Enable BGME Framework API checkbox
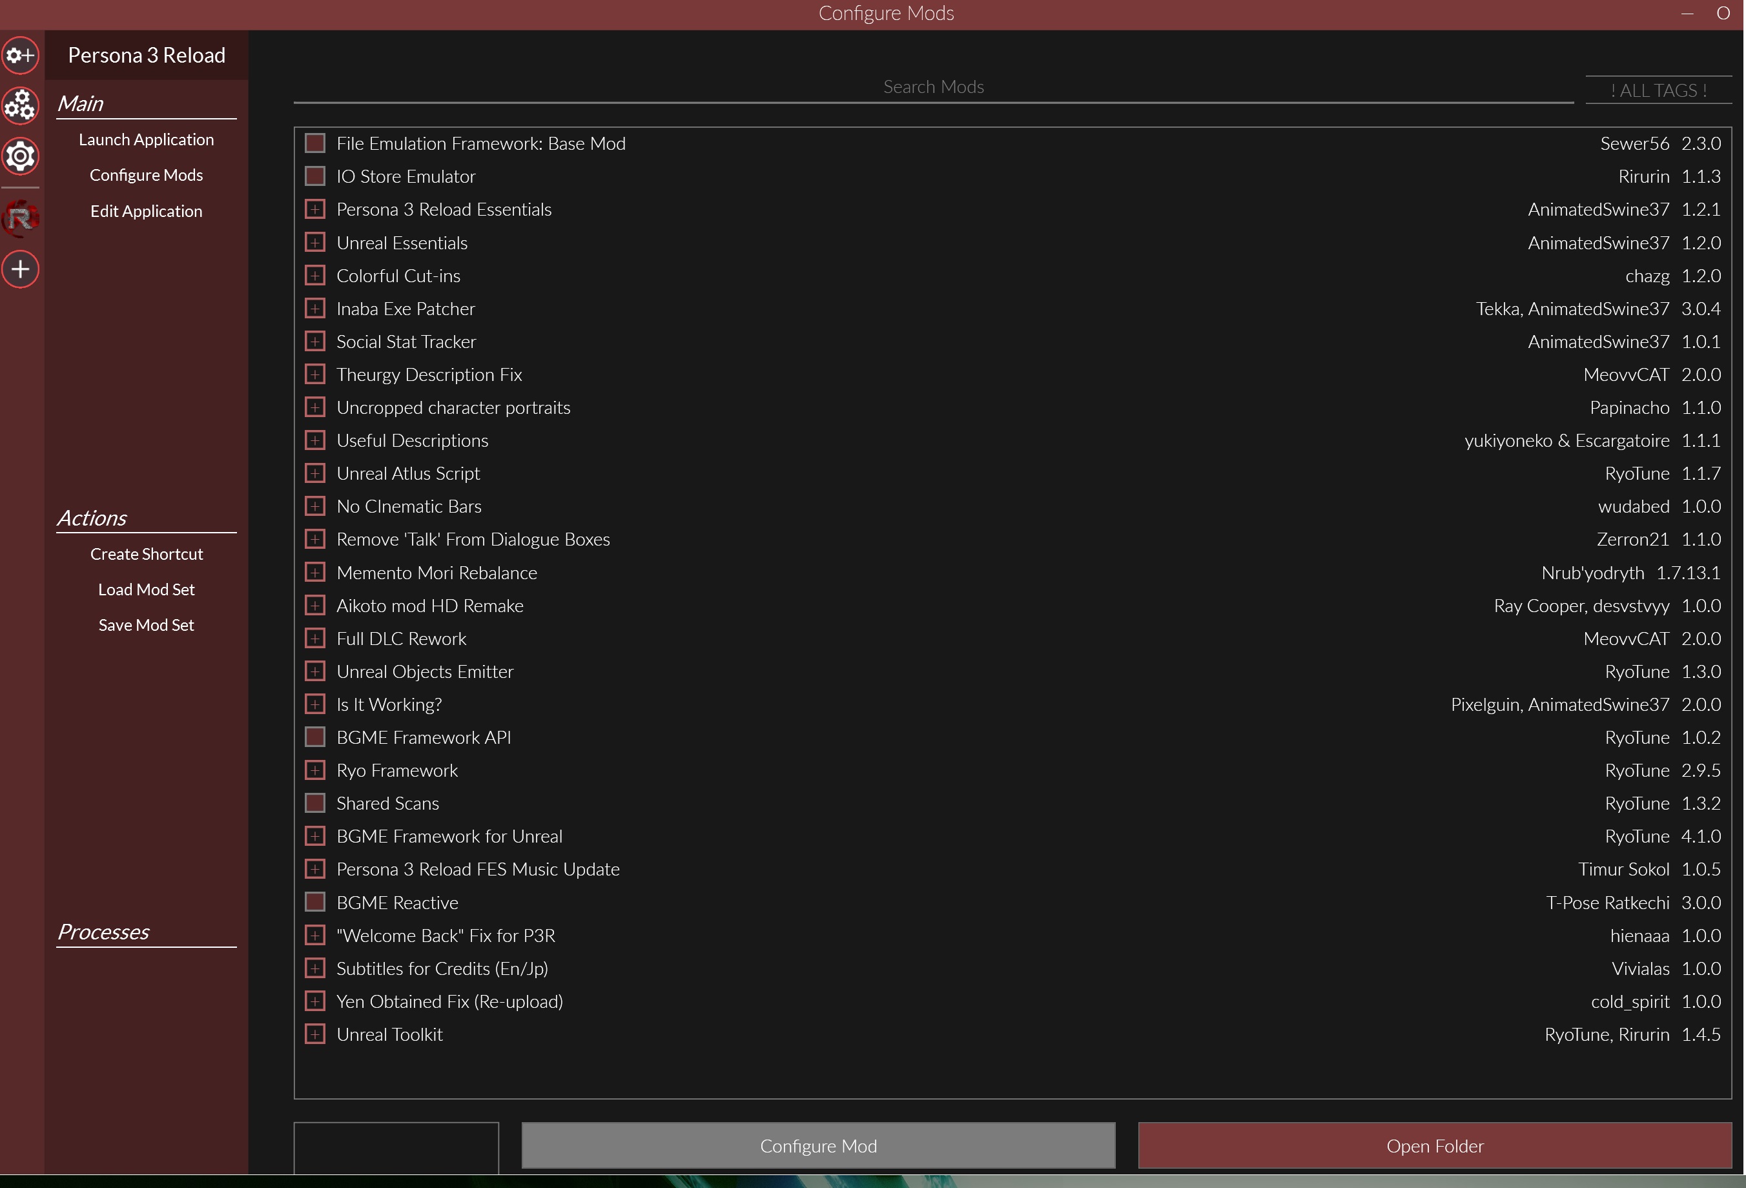The width and height of the screenshot is (1746, 1188). [x=315, y=737]
